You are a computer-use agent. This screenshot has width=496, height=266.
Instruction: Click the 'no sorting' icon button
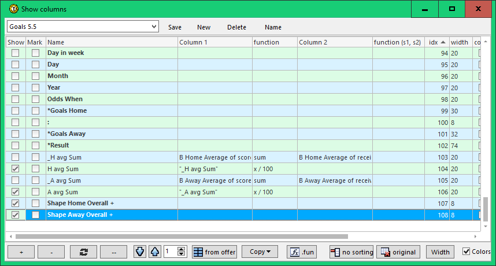pyautogui.click(x=351, y=252)
